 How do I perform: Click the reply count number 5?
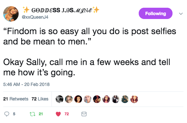pos(14,114)
